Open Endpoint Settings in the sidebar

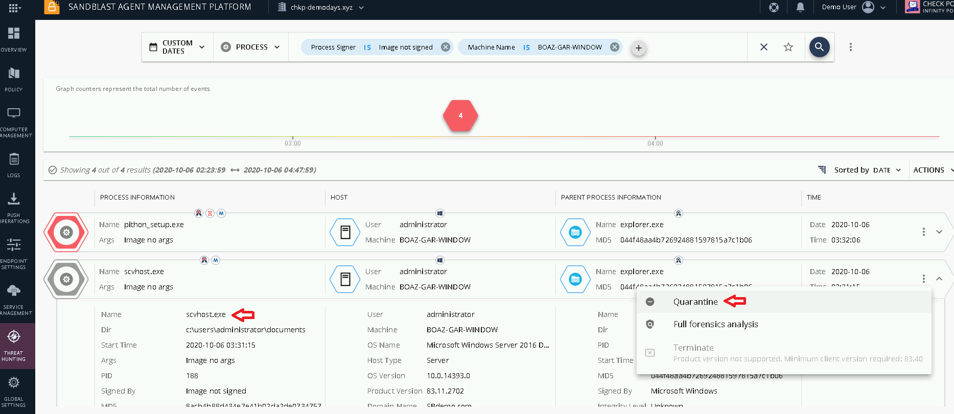point(14,254)
